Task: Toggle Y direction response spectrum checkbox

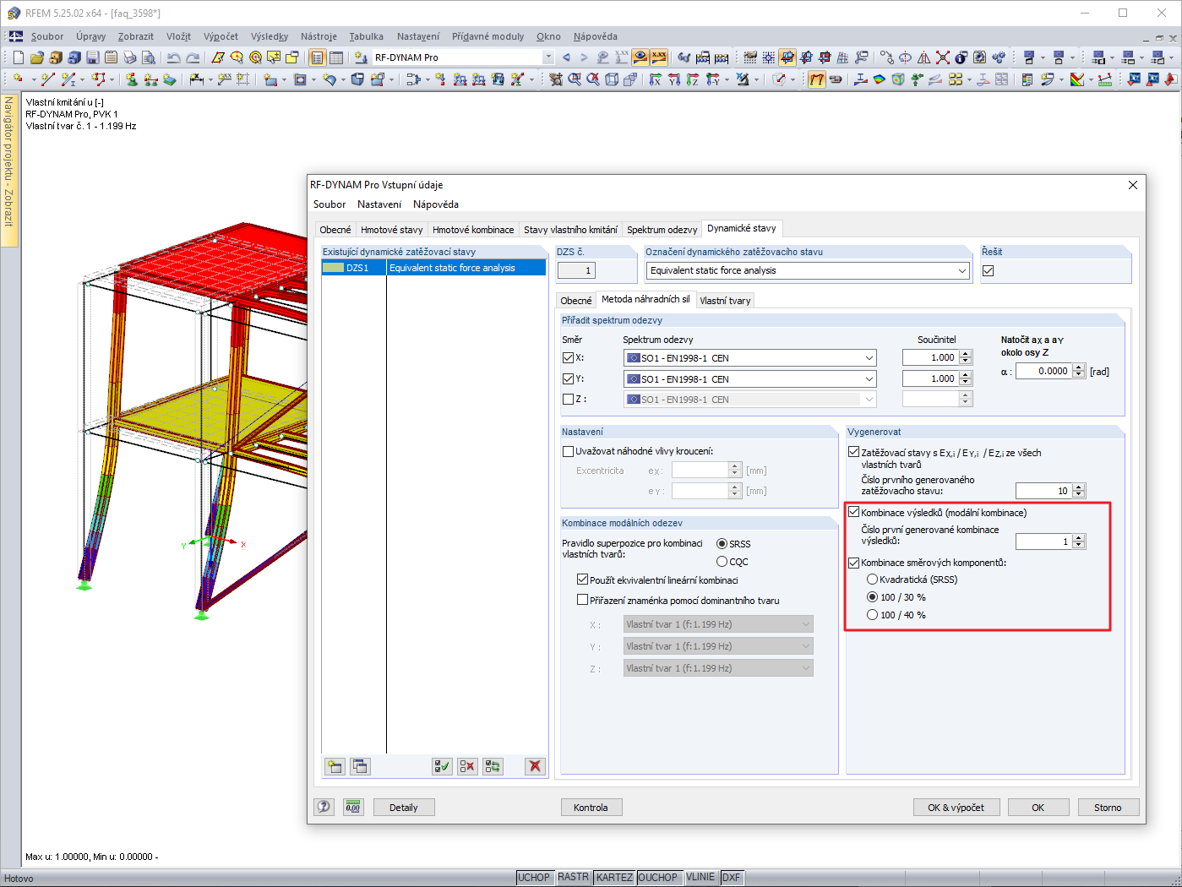Action: pyautogui.click(x=568, y=378)
